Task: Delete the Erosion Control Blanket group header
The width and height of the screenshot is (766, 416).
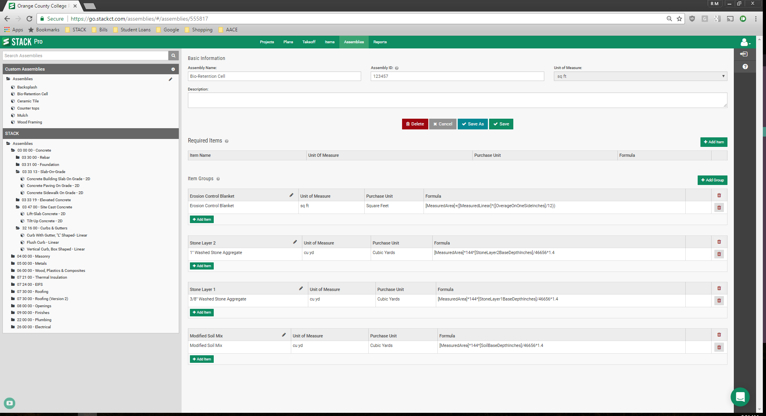Action: pos(719,195)
